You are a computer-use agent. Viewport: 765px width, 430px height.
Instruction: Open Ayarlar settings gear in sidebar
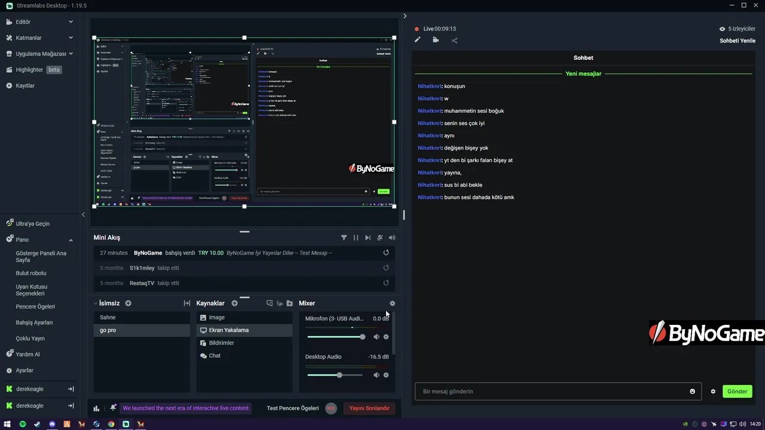click(x=9, y=370)
